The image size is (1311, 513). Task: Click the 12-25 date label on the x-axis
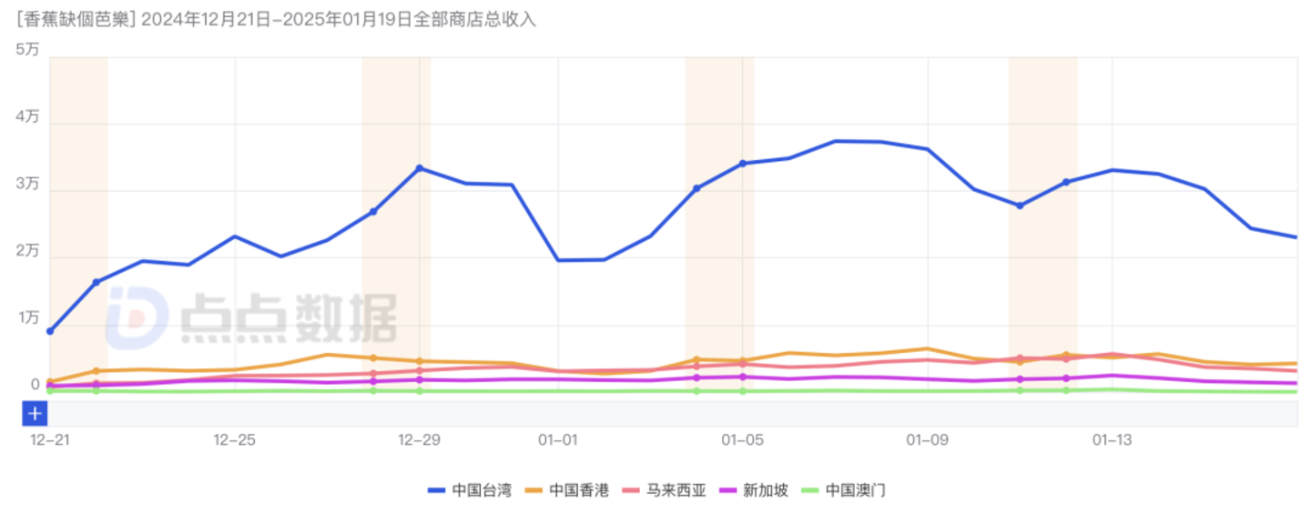(x=234, y=440)
